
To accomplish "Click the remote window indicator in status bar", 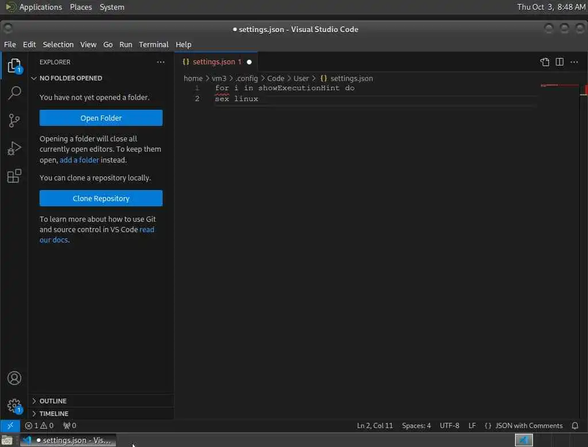I will click(x=10, y=425).
